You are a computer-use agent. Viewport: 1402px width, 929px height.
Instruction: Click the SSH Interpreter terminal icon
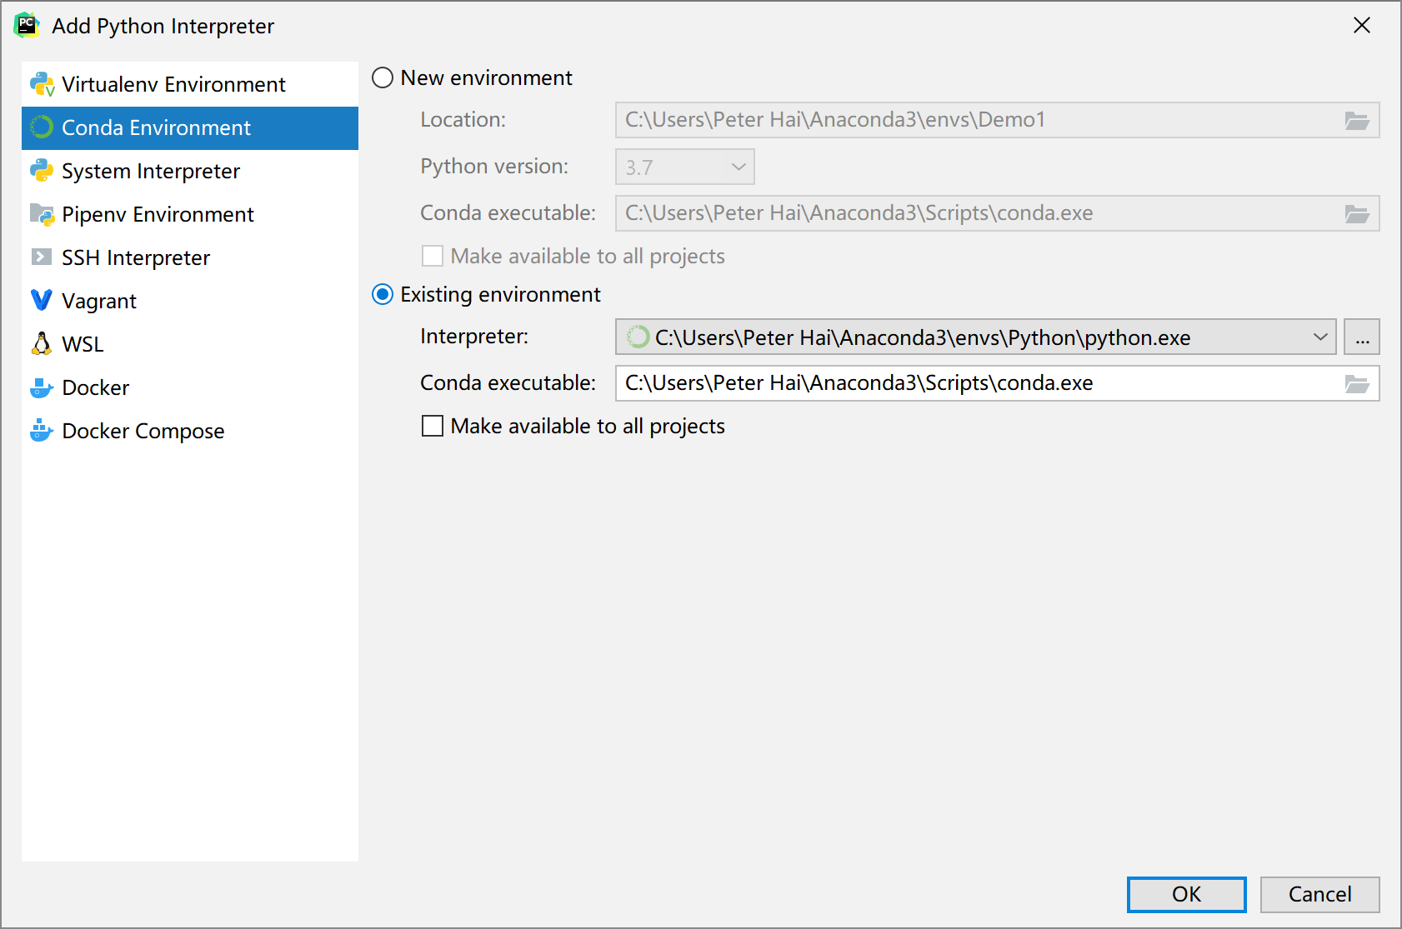(42, 257)
